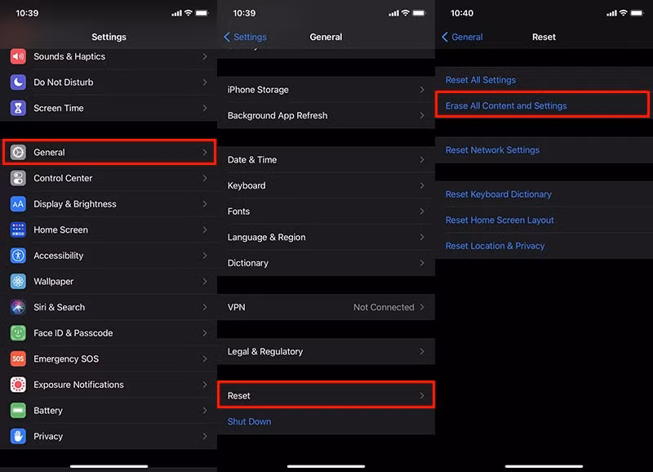Image resolution: width=653 pixels, height=472 pixels.
Task: Open Siri & Search settings
Action: (109, 307)
